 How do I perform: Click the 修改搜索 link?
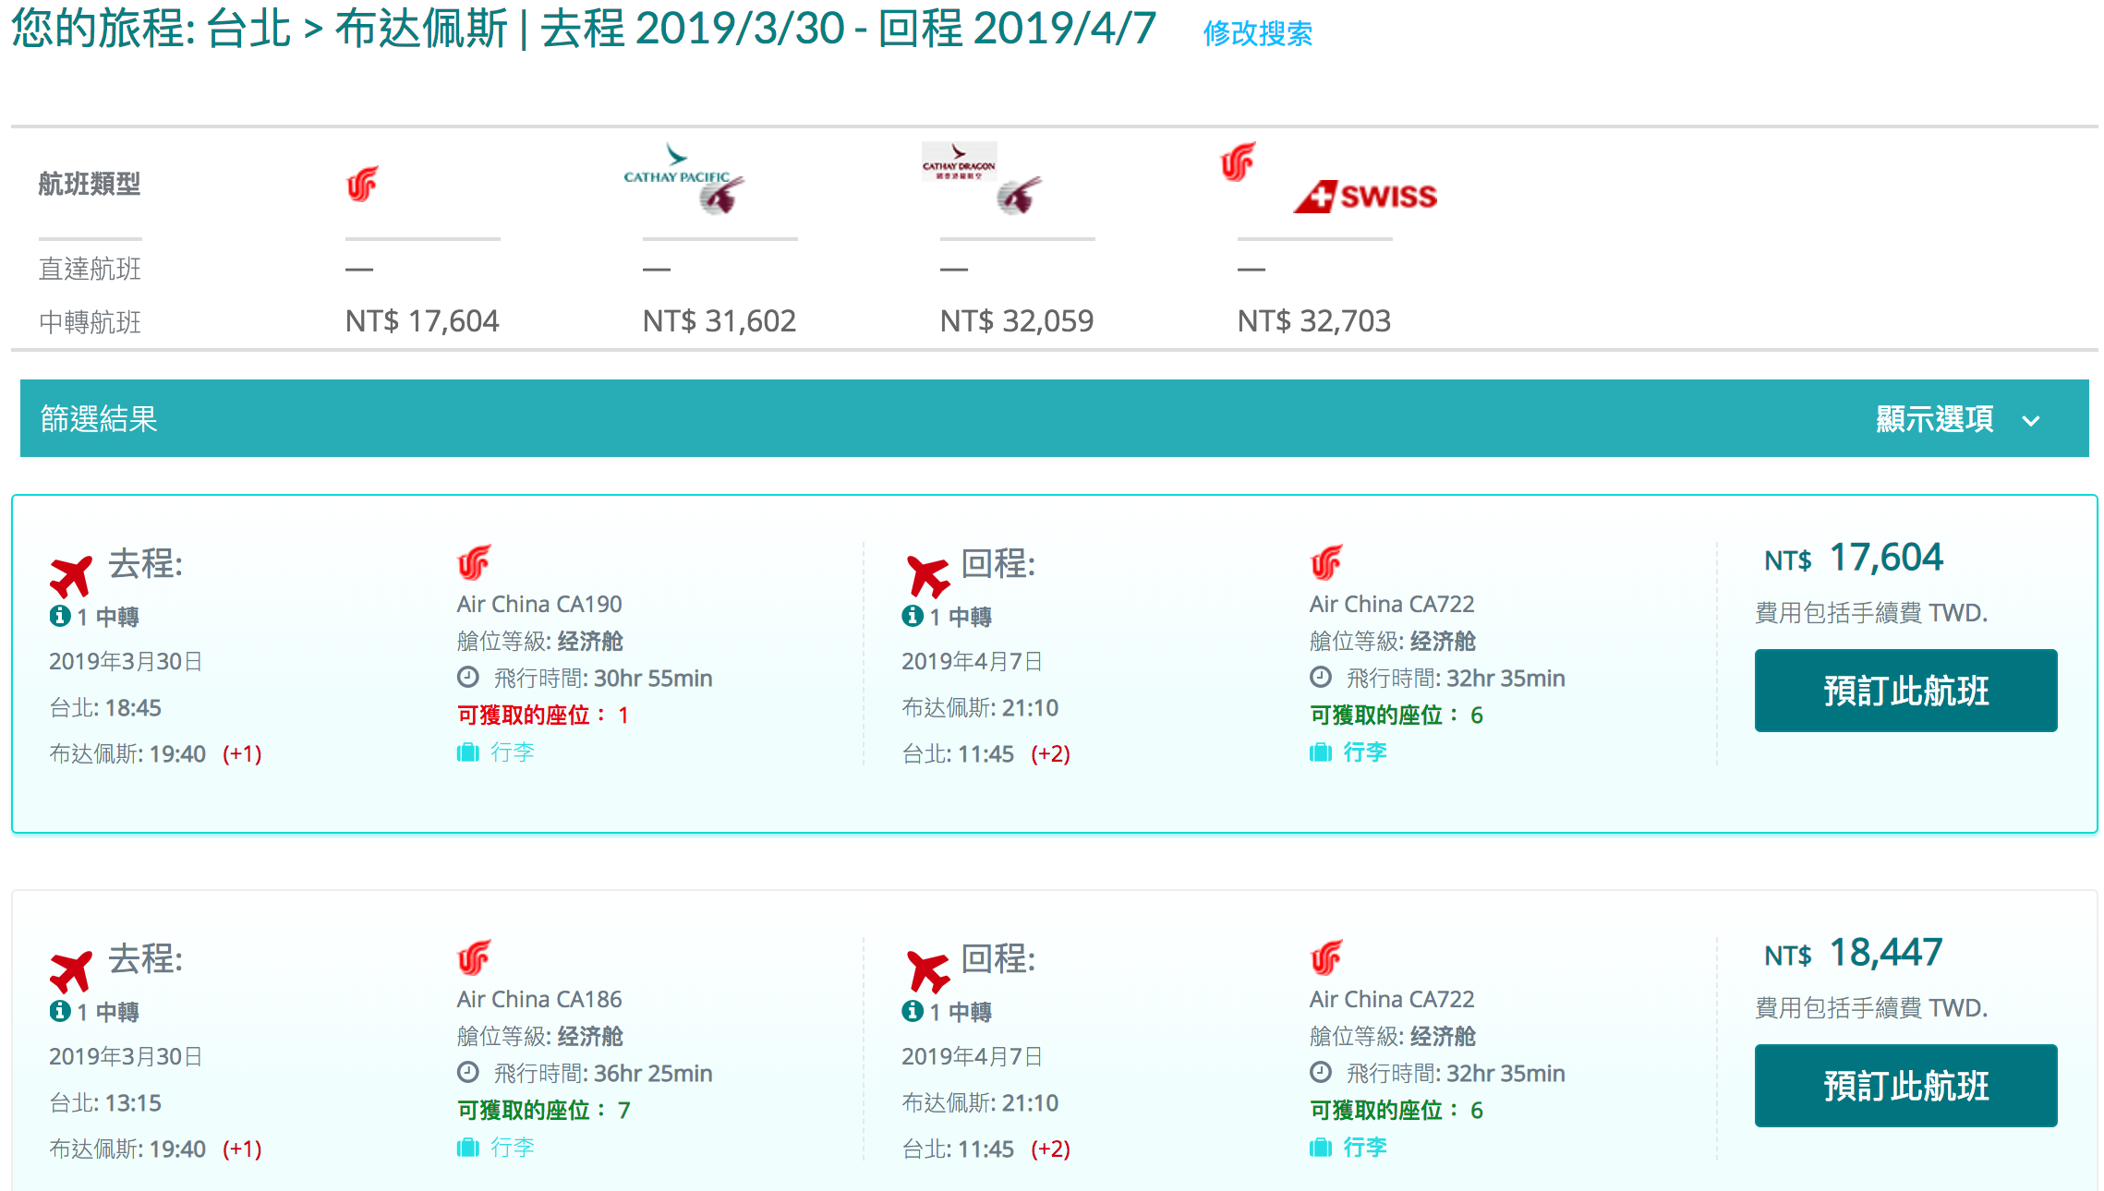click(1257, 33)
